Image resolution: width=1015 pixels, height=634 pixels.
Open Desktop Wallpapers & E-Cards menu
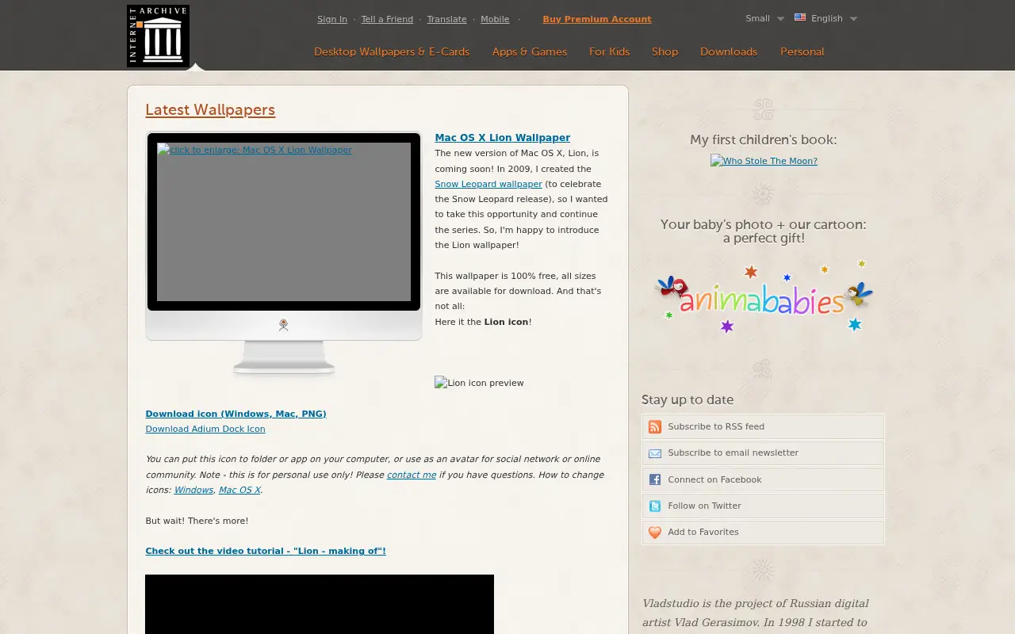pos(392,52)
